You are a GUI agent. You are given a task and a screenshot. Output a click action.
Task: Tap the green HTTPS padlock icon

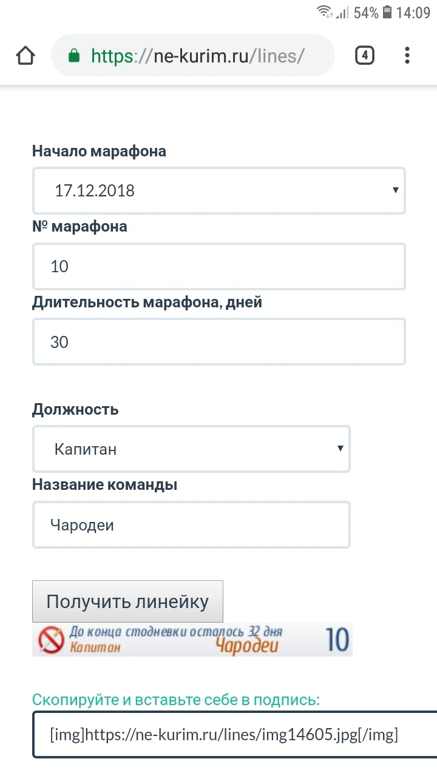coord(74,55)
